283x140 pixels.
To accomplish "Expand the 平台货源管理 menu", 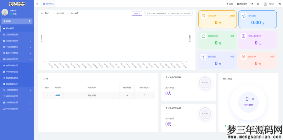I will point(17,47).
